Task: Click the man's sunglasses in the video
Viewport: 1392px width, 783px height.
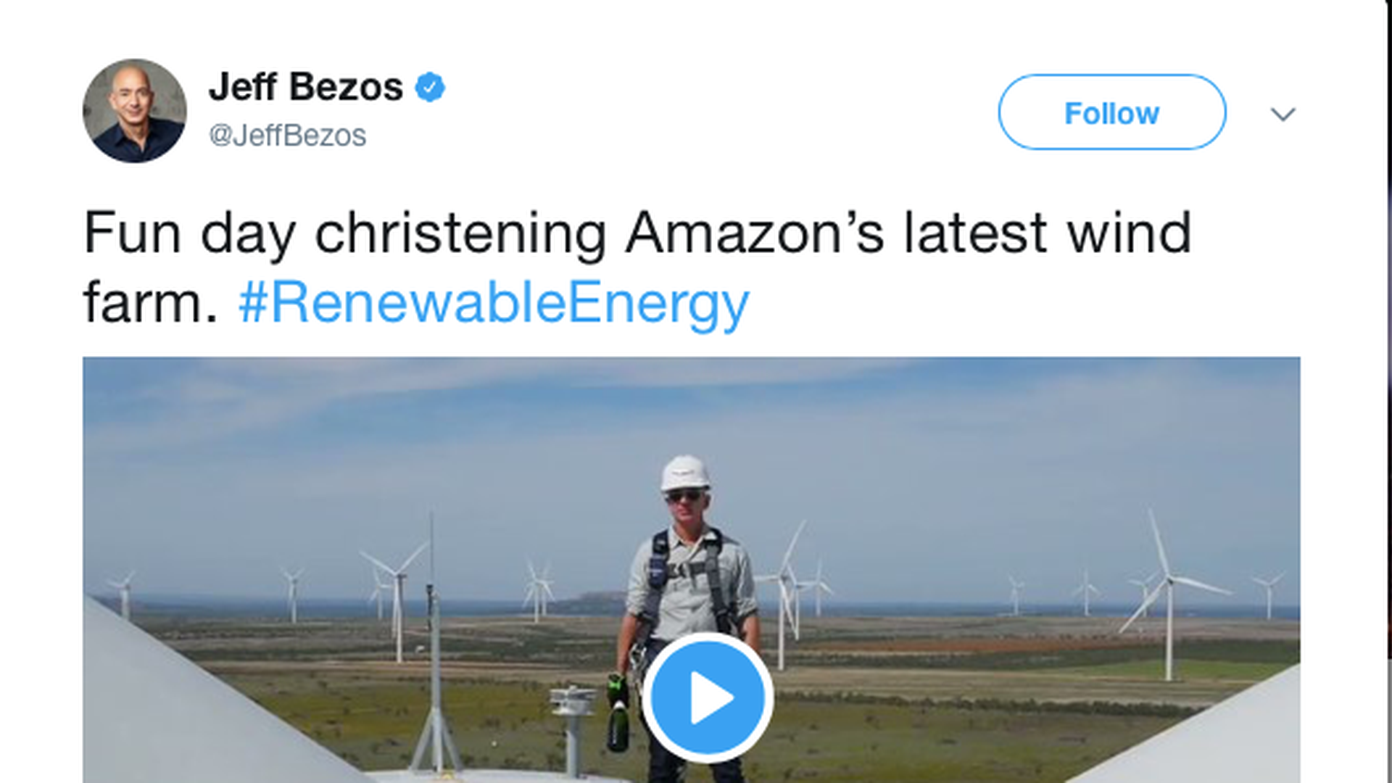Action: tap(684, 496)
